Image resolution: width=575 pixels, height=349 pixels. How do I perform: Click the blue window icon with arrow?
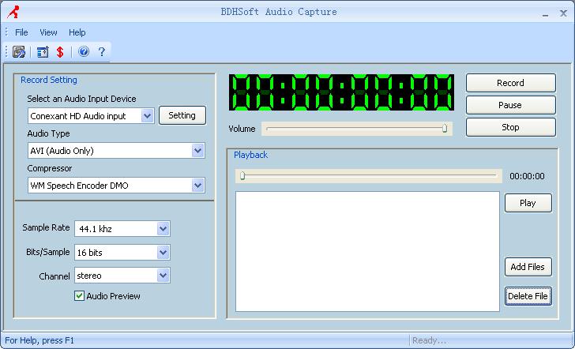coord(43,52)
